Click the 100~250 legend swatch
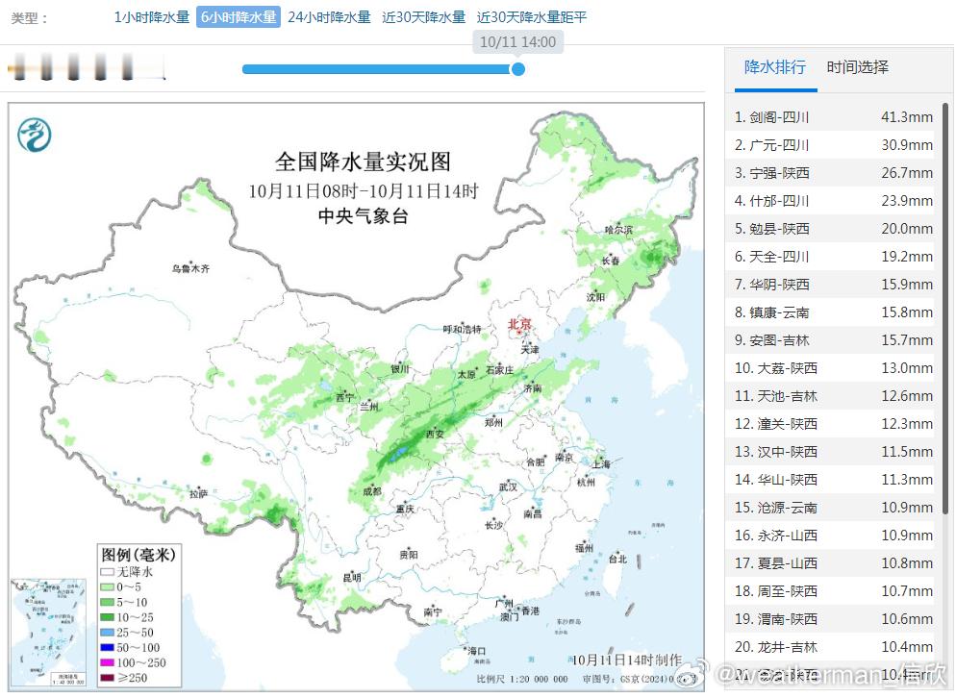The height and width of the screenshot is (698, 956). [x=108, y=662]
